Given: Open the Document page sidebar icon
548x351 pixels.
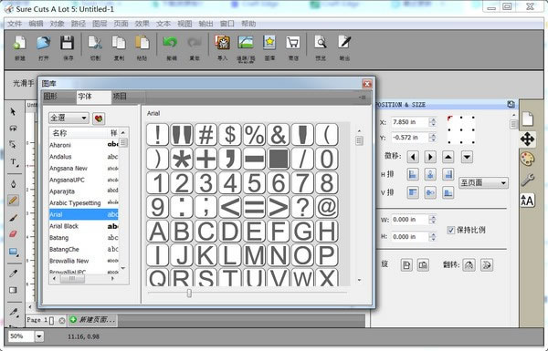Looking at the screenshot, I should point(527,119).
